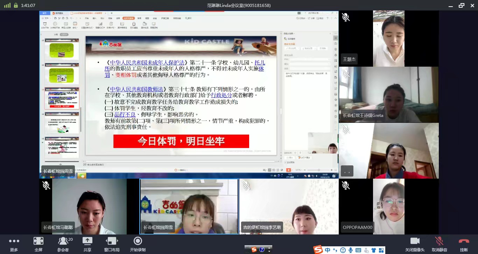Click the 共享 share screen button
This screenshot has height=254, width=478.
click(87, 244)
